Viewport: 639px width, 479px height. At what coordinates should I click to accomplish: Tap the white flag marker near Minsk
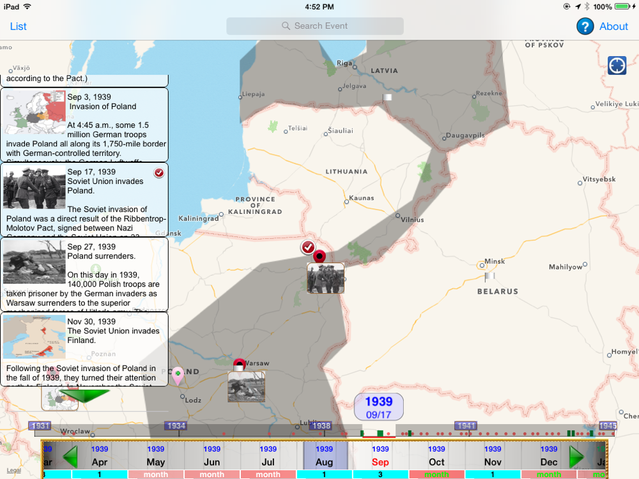point(489,277)
